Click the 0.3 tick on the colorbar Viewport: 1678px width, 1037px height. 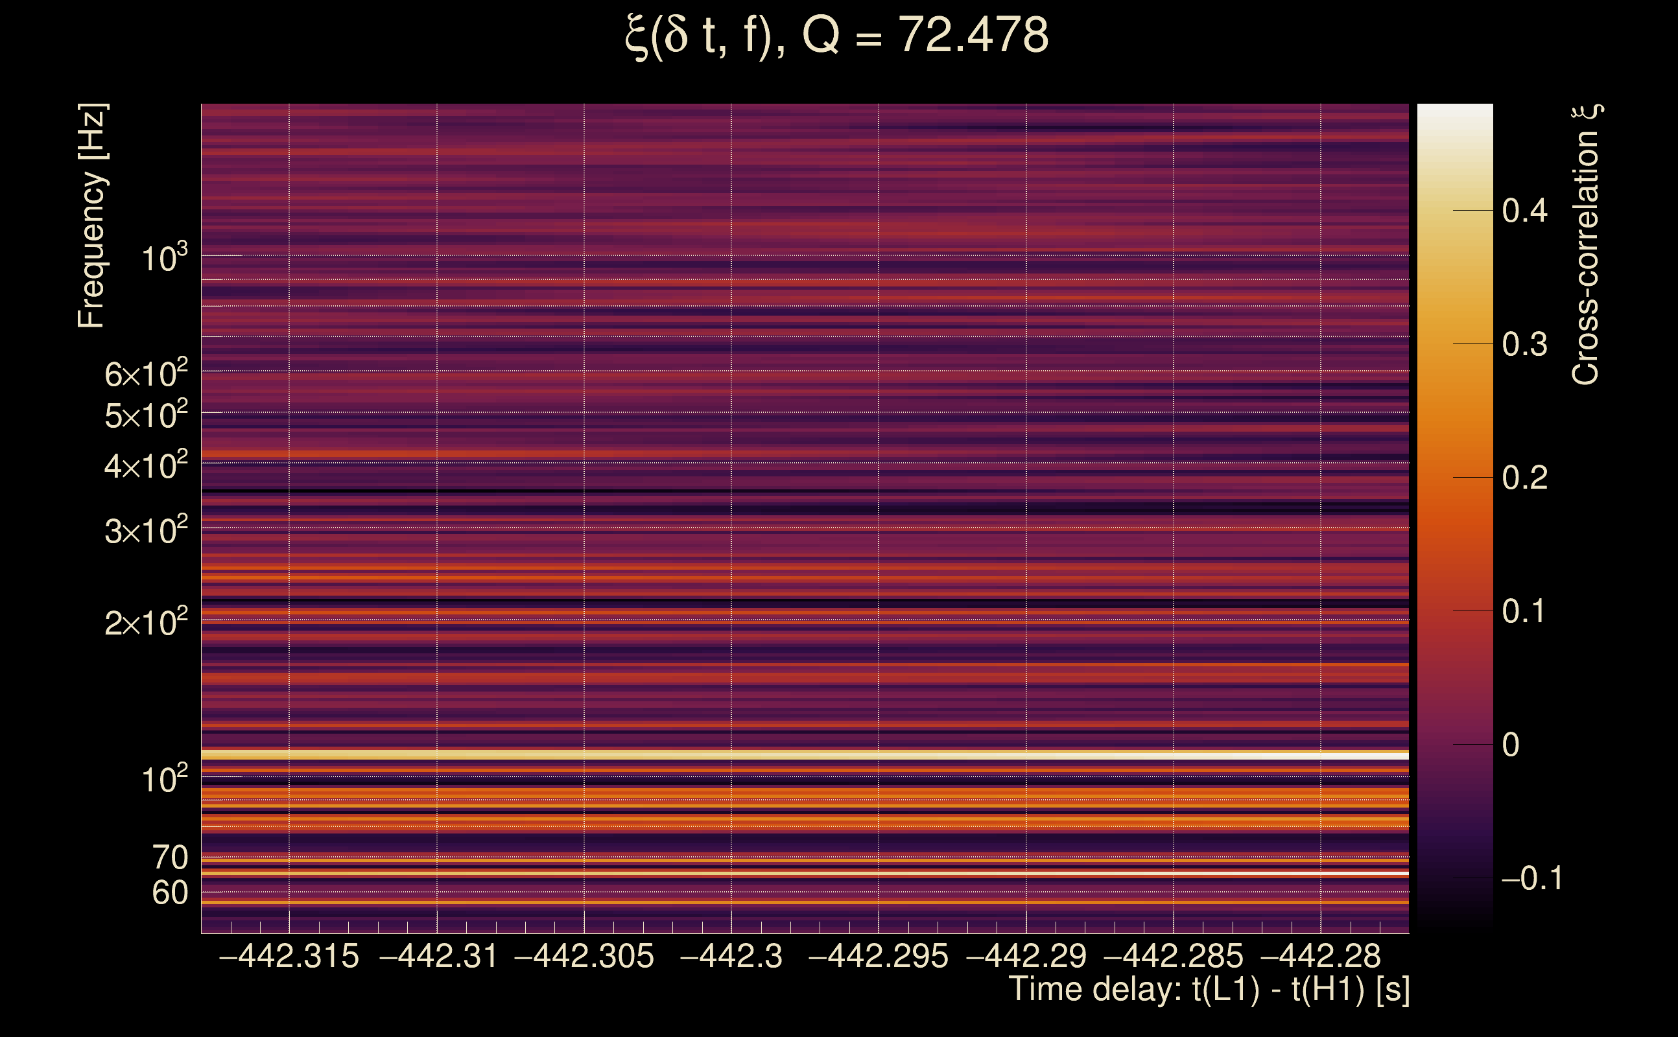click(1524, 344)
